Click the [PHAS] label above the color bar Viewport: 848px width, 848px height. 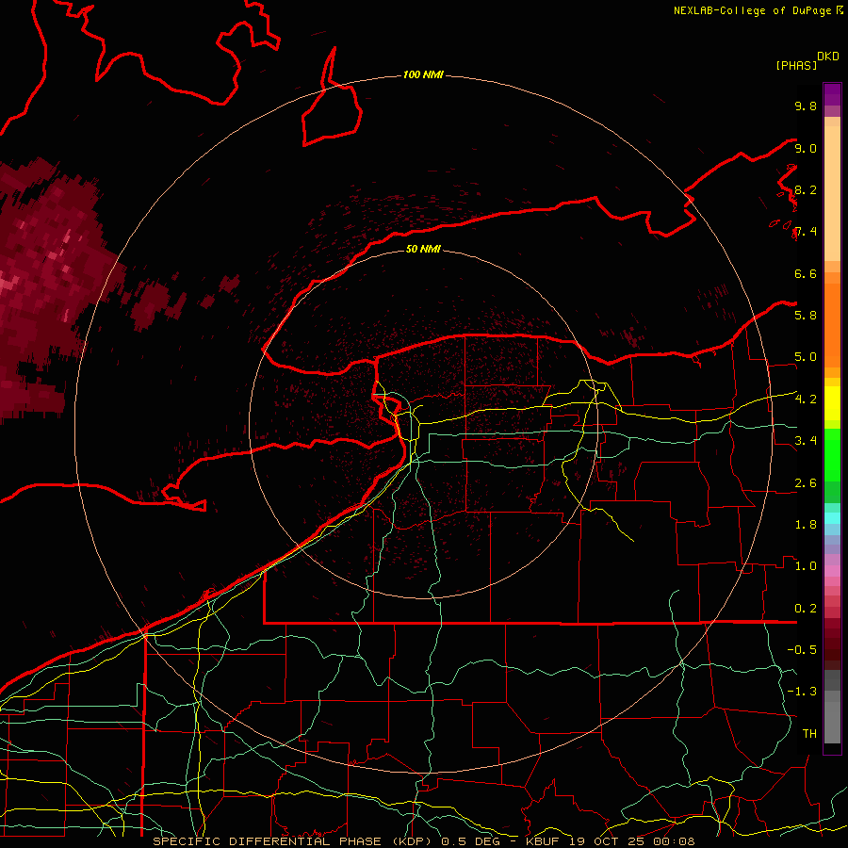tap(796, 65)
